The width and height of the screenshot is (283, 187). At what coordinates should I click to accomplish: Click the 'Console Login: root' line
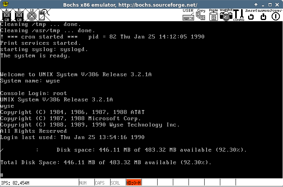(34, 93)
